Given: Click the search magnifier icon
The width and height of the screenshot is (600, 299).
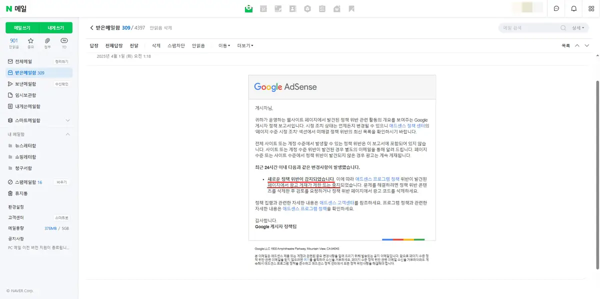Looking at the screenshot, I should pos(563,28).
